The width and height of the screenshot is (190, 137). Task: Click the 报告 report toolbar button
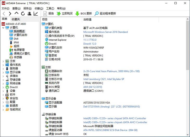[x=48, y=14]
